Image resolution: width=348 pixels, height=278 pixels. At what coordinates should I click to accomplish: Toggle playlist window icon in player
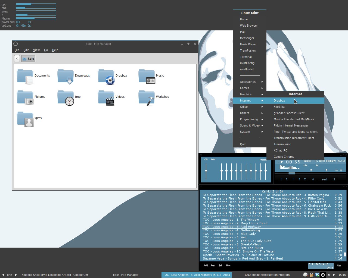point(341,170)
